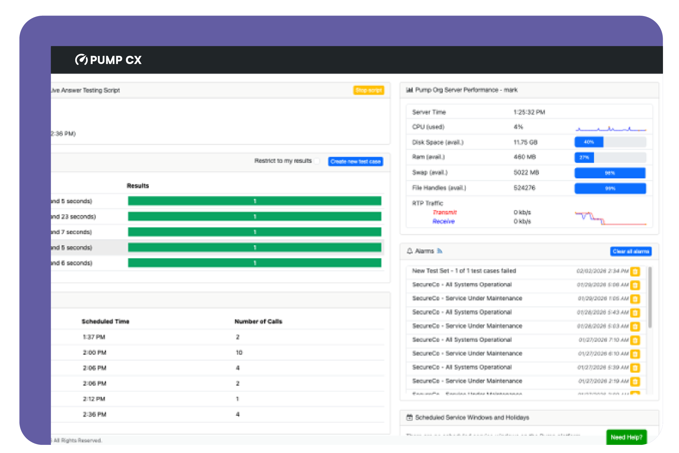
Task: Delete the 01/29 5:06 AM SecureCo alarm
Action: [635, 285]
